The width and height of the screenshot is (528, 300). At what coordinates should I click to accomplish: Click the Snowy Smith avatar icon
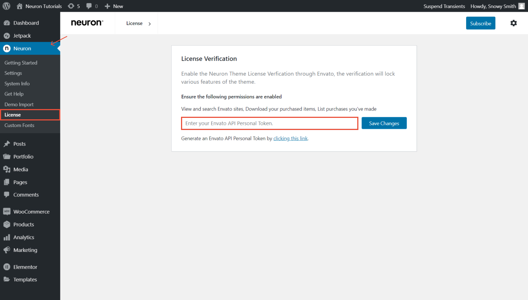[x=521, y=6]
